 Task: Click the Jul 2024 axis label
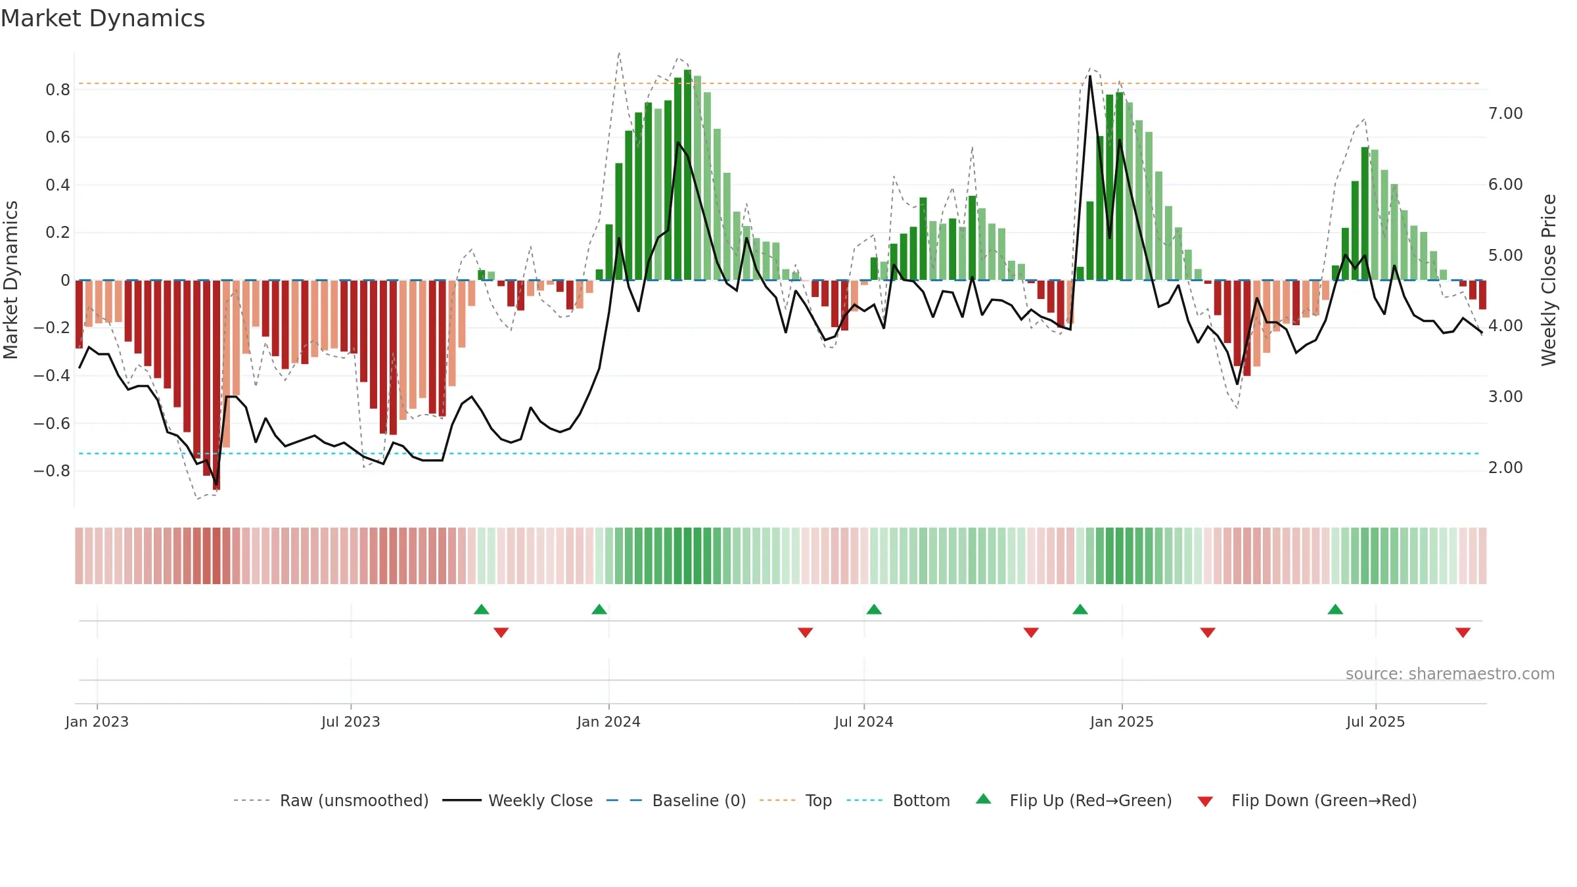click(864, 721)
